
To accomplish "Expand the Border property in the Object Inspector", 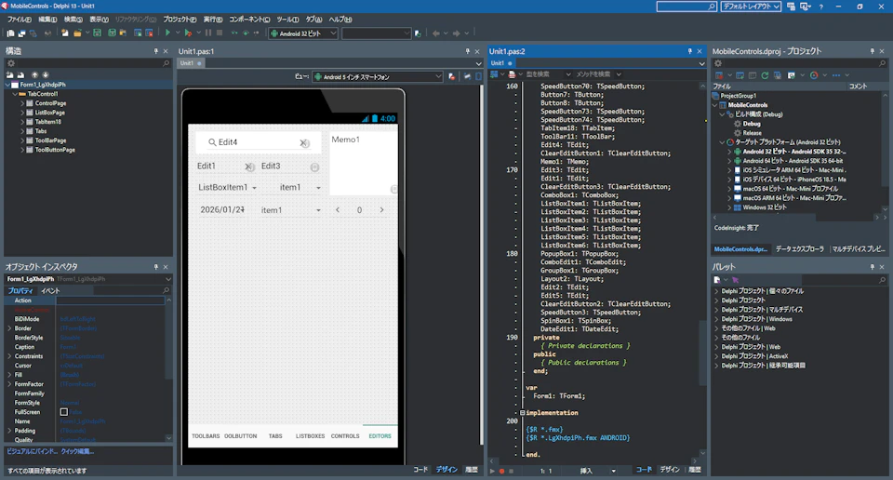I will click(9, 328).
